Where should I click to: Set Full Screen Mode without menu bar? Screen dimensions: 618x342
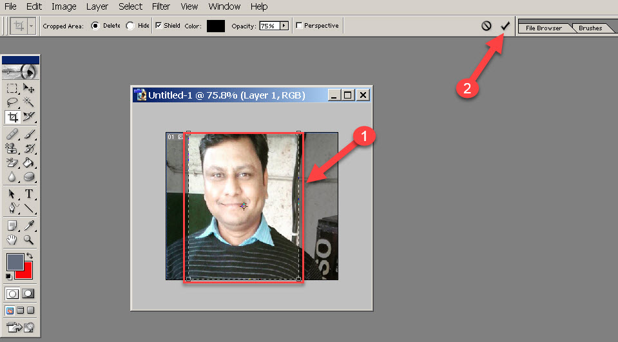point(30,310)
